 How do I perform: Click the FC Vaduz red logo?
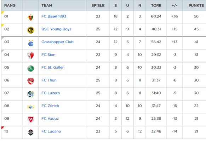(30, 119)
